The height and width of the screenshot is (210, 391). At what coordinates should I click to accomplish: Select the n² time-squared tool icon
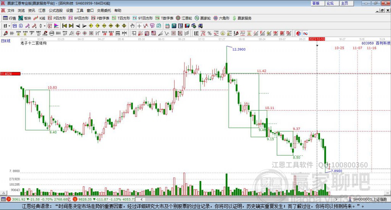click(65, 33)
